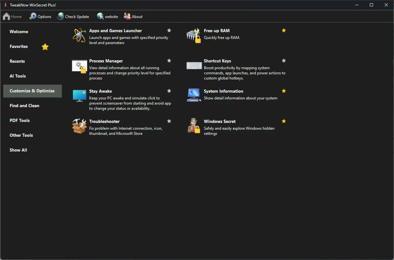Click the Check Update label
Viewport: 394px width, 260px height.
point(77,17)
